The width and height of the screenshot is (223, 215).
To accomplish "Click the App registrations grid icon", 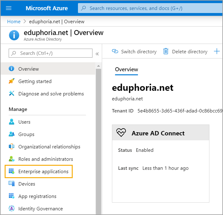I will [x=11, y=196].
